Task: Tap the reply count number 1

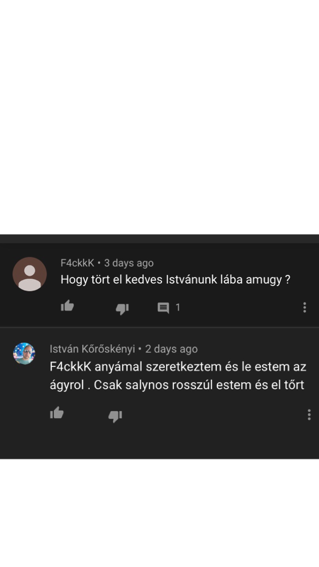Action: pos(178,307)
